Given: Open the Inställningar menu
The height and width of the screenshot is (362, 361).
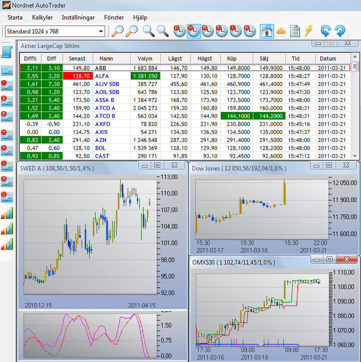Looking at the screenshot, I should point(78,17).
